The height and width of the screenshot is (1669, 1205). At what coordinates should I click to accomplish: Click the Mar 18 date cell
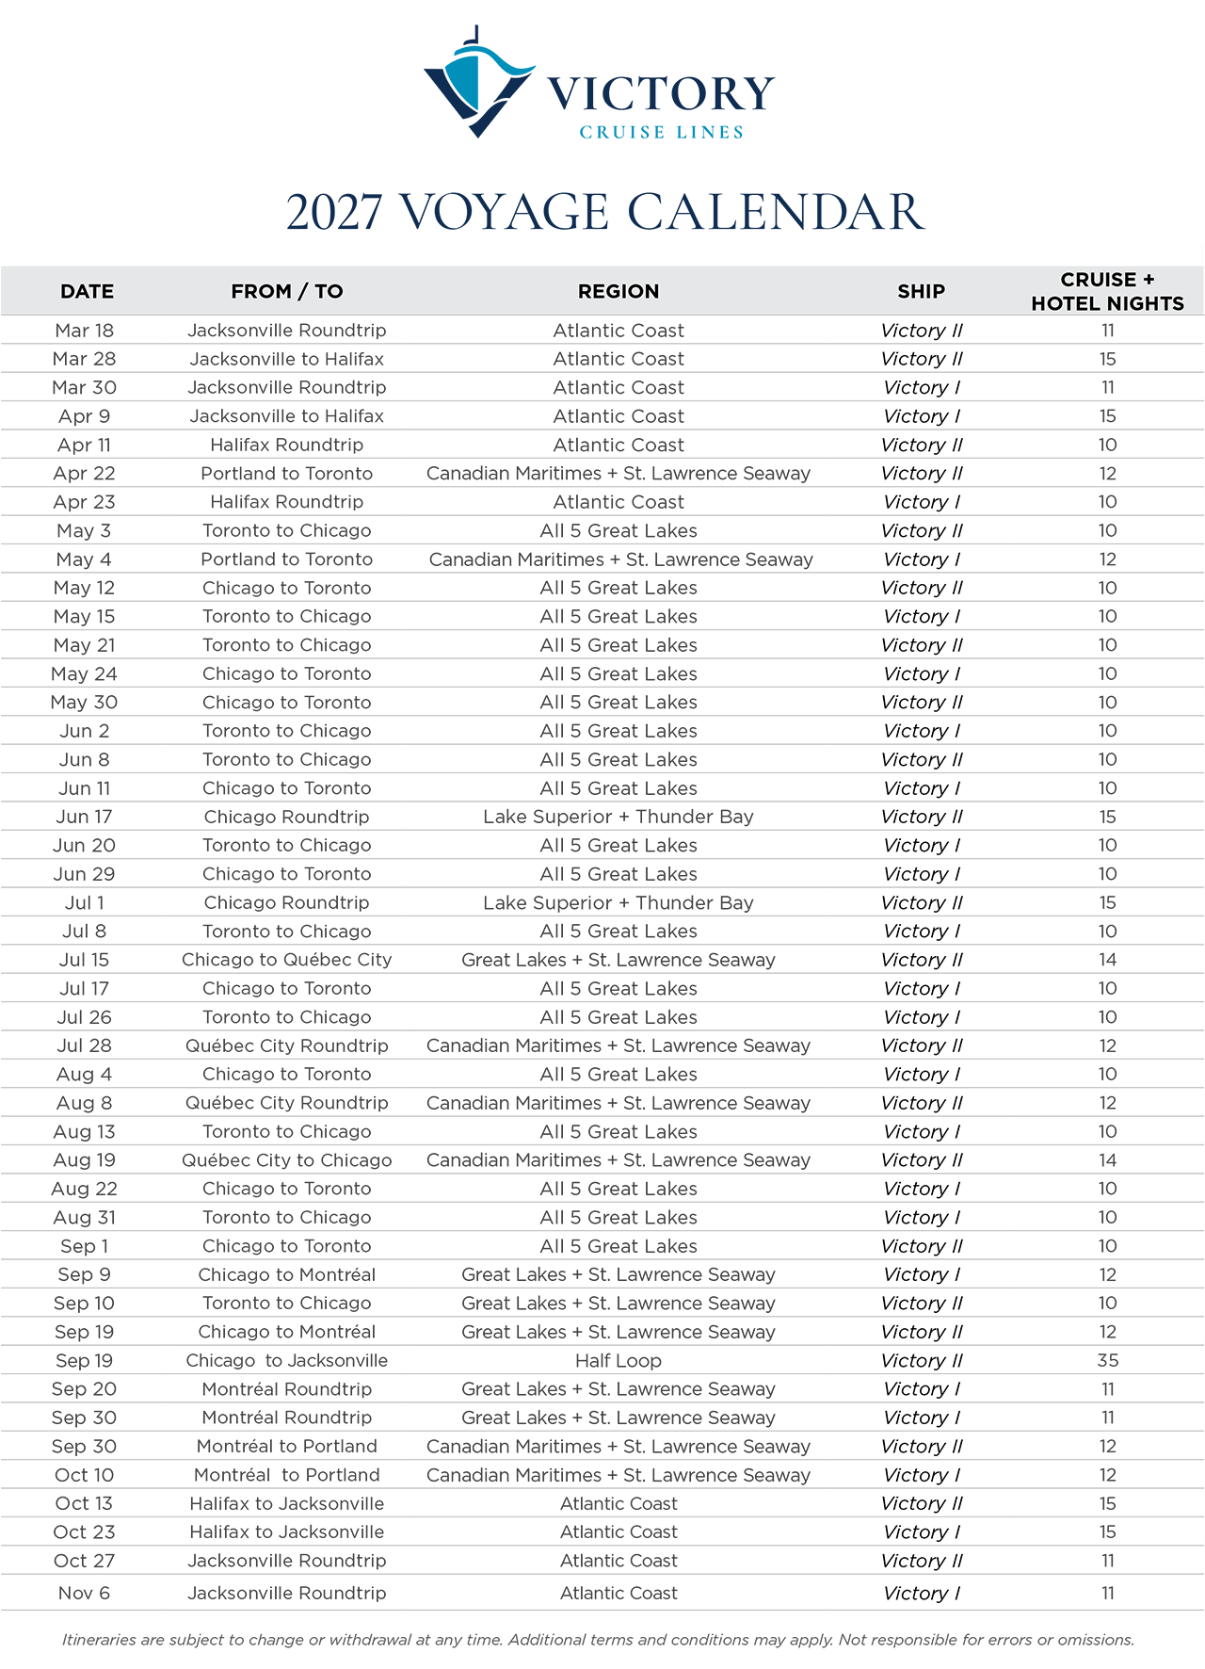[x=84, y=331]
